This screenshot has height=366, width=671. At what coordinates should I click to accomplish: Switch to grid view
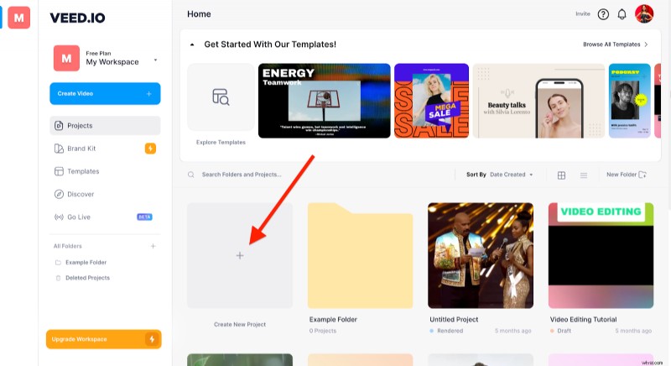561,175
